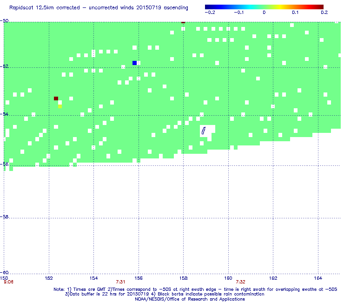Click the -0.2 color scale label
344x302 pixels.
coord(210,13)
